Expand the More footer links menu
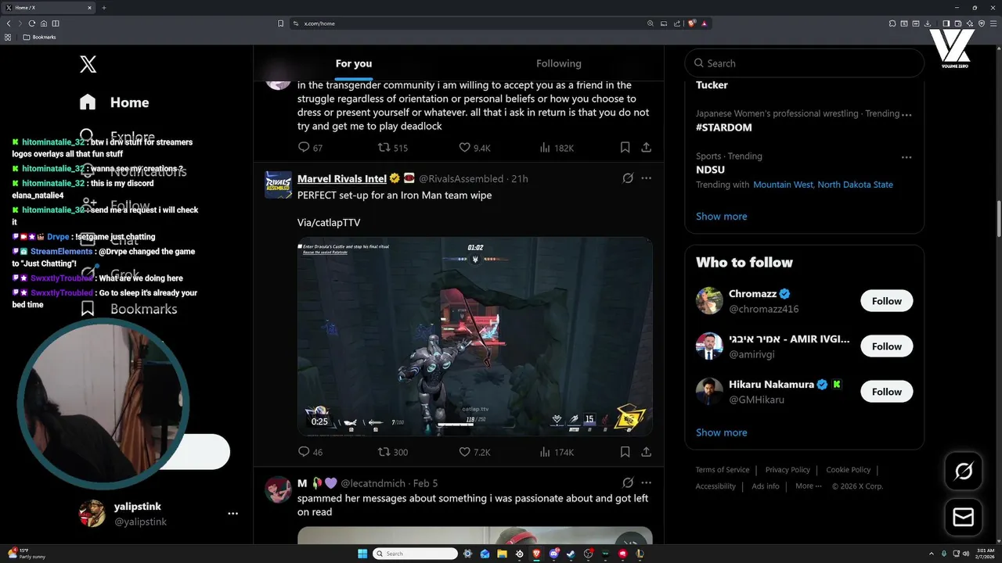The width and height of the screenshot is (1002, 563). point(808,486)
